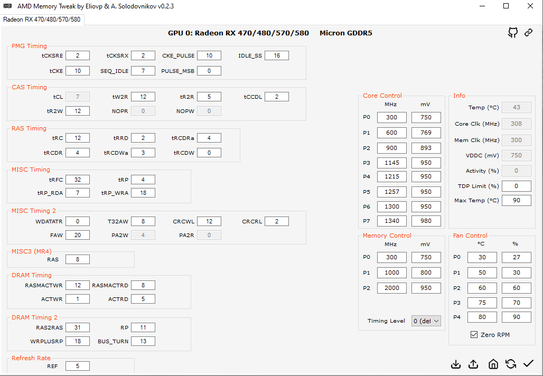Click the 'Fan Control' group title
The image size is (543, 376).
click(x=470, y=236)
